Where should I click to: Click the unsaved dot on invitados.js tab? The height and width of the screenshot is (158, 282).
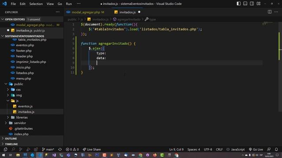[x=139, y=12]
